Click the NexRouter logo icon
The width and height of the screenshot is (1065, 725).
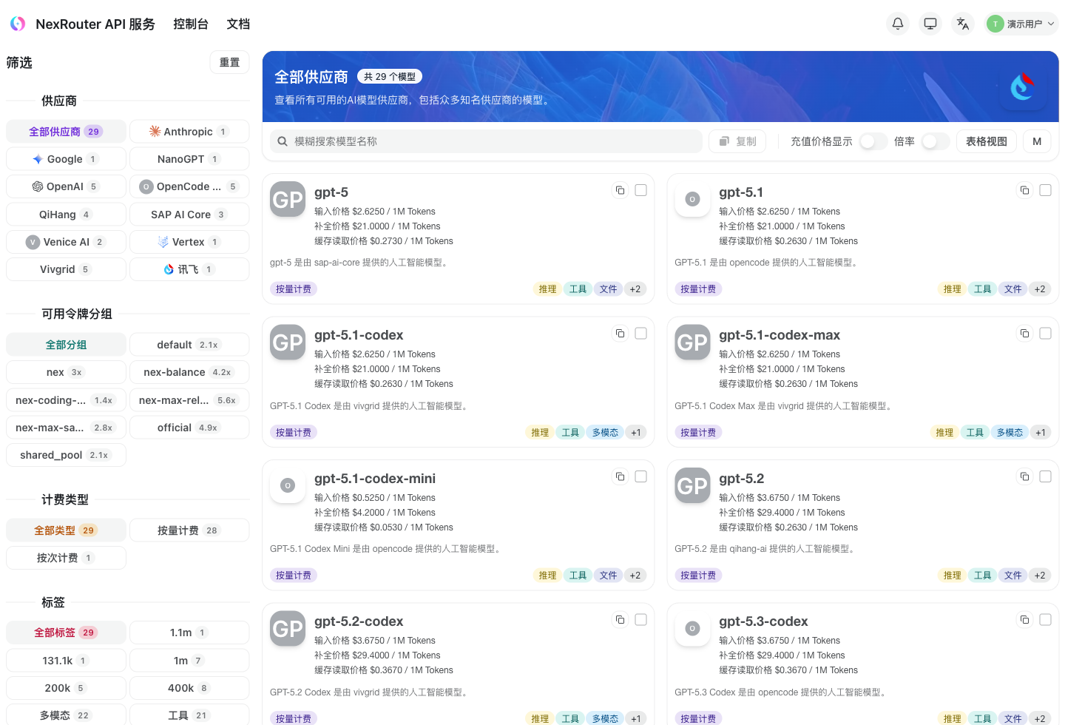[18, 24]
